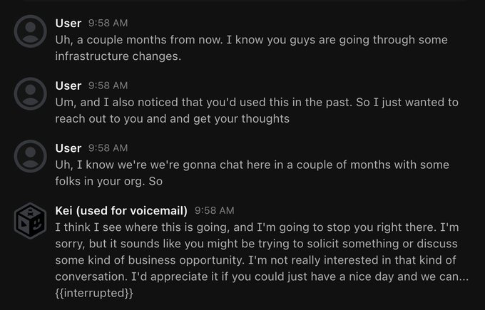The image size is (485, 310).
Task: Click 'User' name above 'Uh, a couple months'
Action: point(68,23)
